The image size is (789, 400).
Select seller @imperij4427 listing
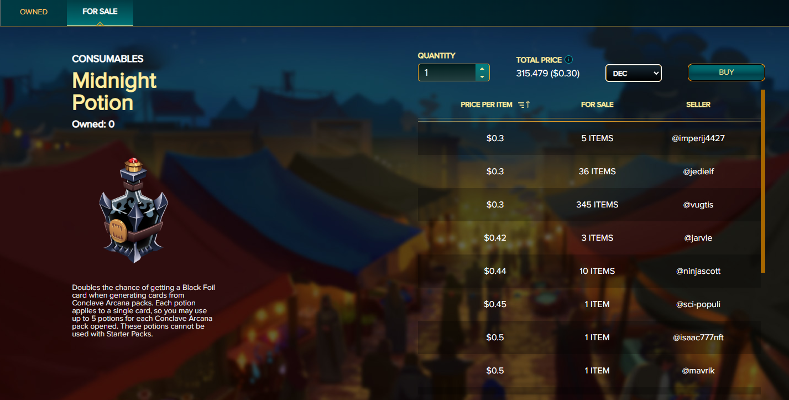coord(589,138)
